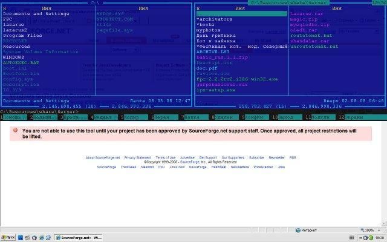
Task: Select the MSDOS.SYS file
Action: [x=110, y=14]
